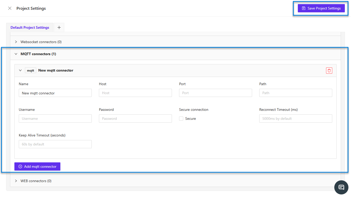Screen dimensions: 351x197
Task: Open the chat support bubble icon
Action: coord(341,187)
